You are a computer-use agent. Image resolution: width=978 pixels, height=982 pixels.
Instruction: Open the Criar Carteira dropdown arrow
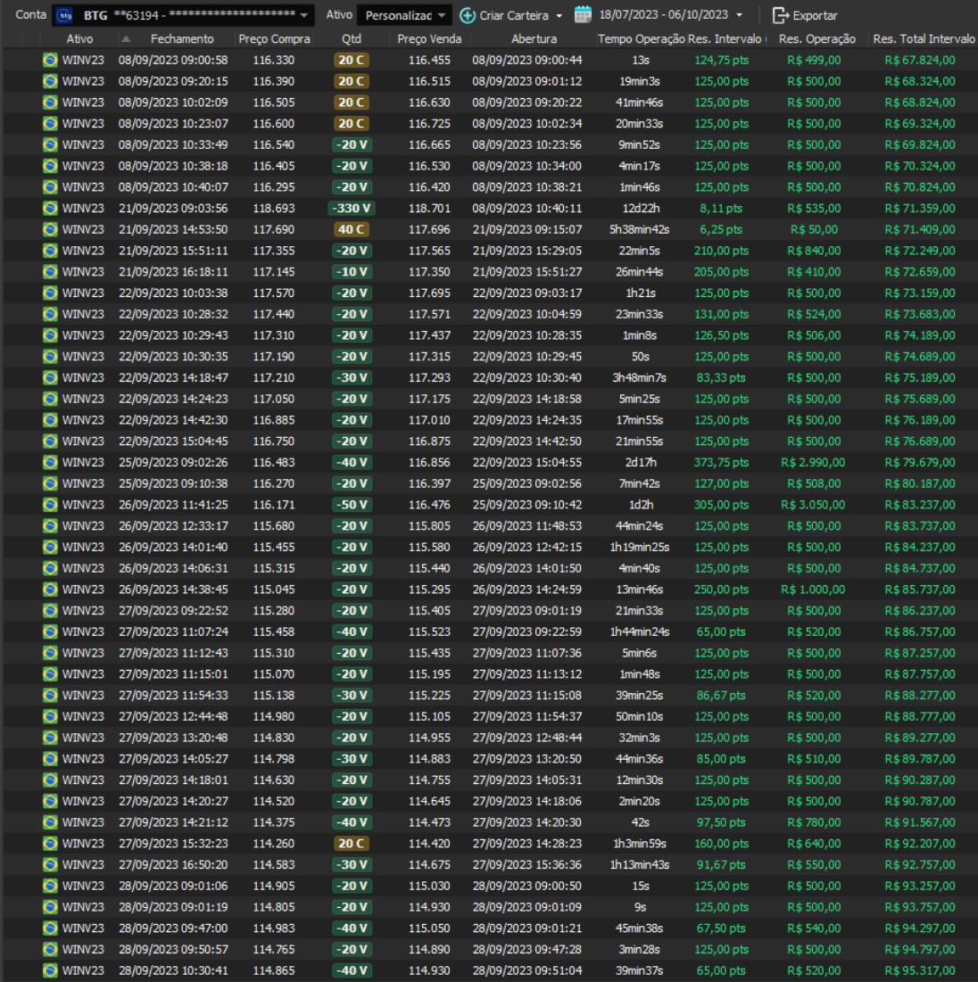pos(559,15)
